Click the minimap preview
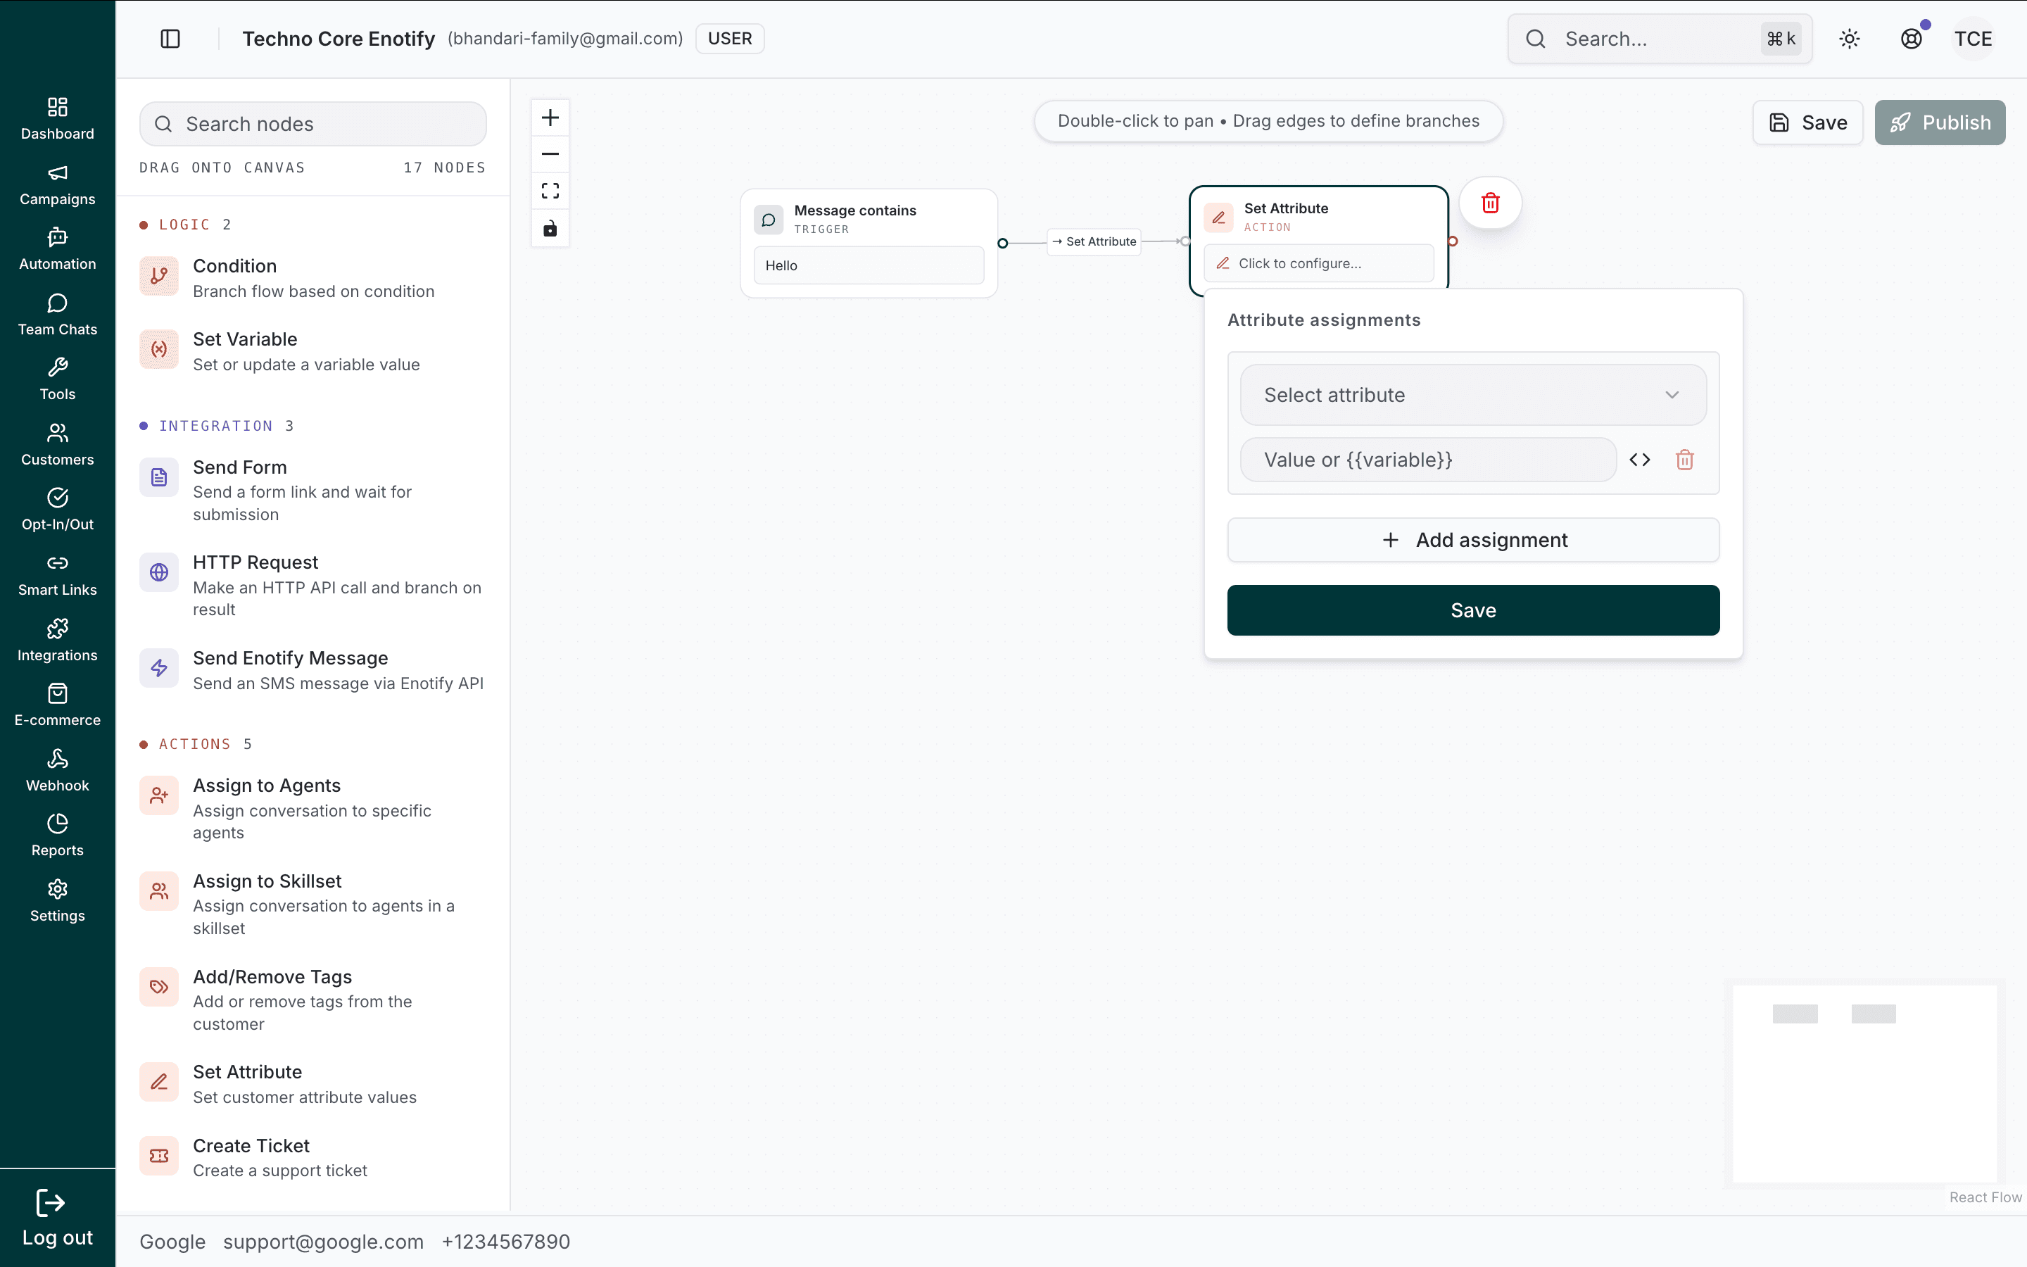This screenshot has width=2027, height=1267. tap(1864, 1083)
